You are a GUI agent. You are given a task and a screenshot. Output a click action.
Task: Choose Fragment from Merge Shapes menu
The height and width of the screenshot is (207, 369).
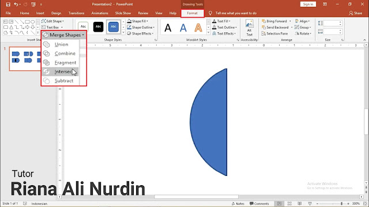60,63
